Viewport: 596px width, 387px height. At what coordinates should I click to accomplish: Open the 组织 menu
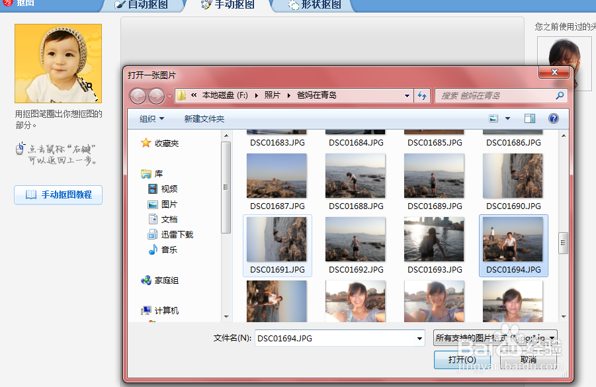(x=151, y=119)
